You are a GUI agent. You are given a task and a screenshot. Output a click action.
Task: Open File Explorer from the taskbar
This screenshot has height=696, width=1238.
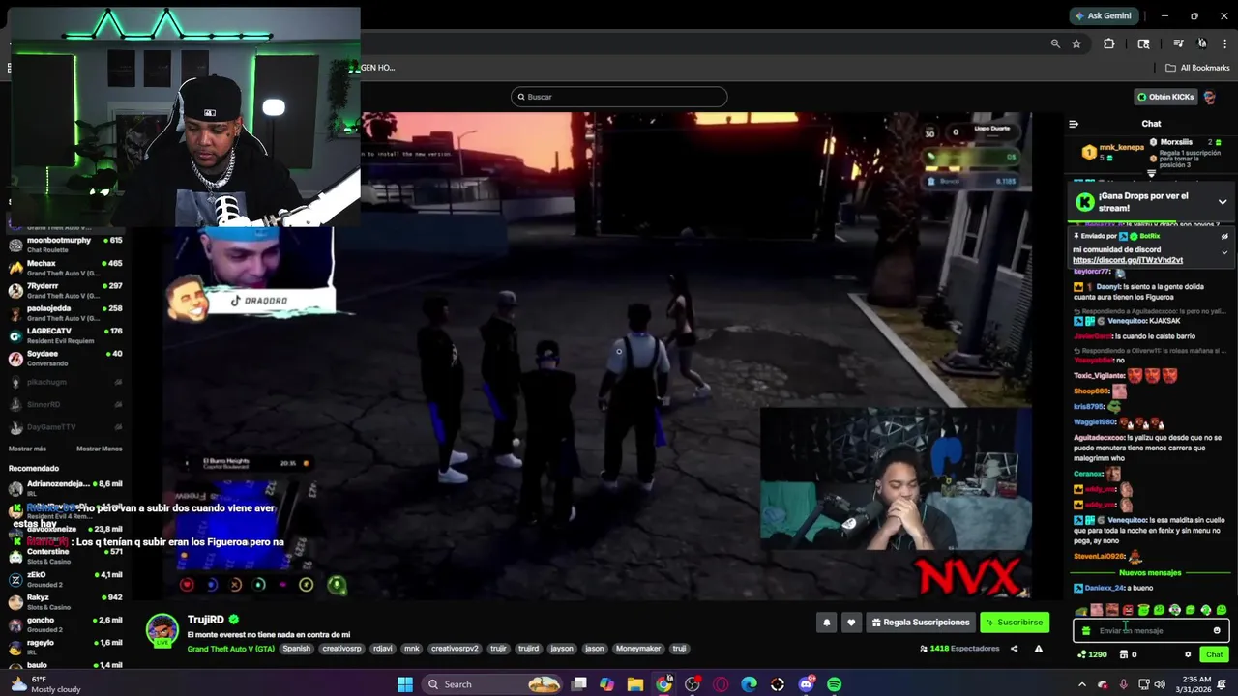[x=634, y=684]
